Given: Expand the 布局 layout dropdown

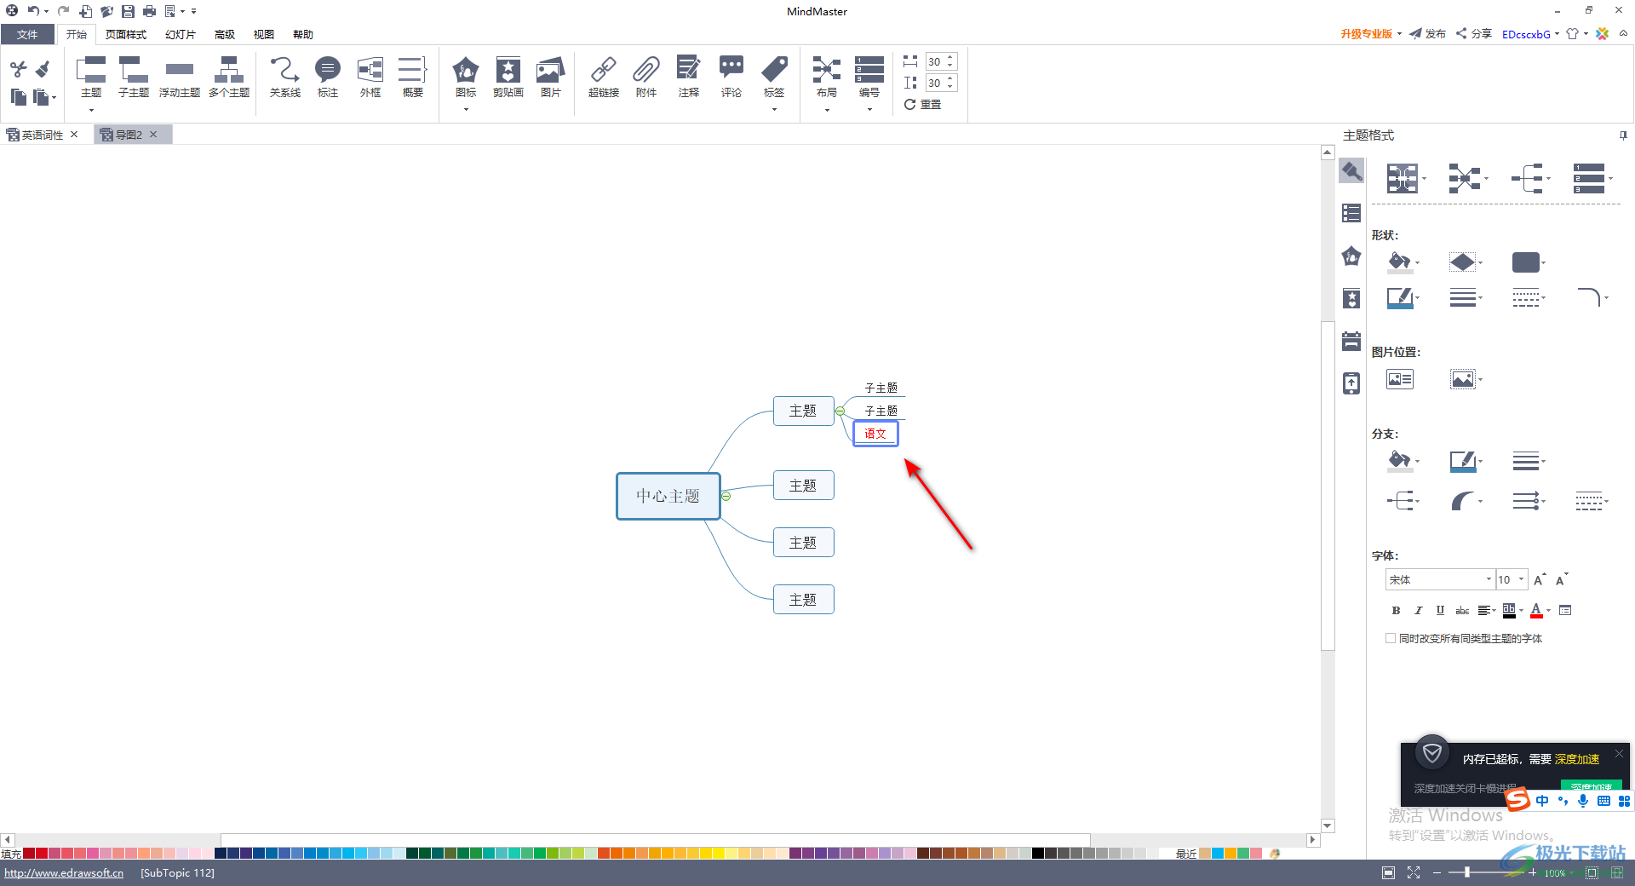Looking at the screenshot, I should [827, 109].
